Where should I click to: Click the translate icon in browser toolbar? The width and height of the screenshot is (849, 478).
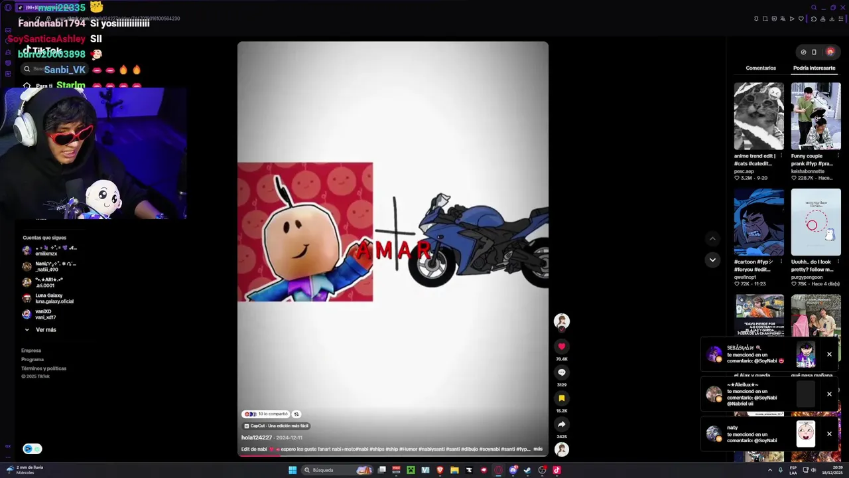783,19
